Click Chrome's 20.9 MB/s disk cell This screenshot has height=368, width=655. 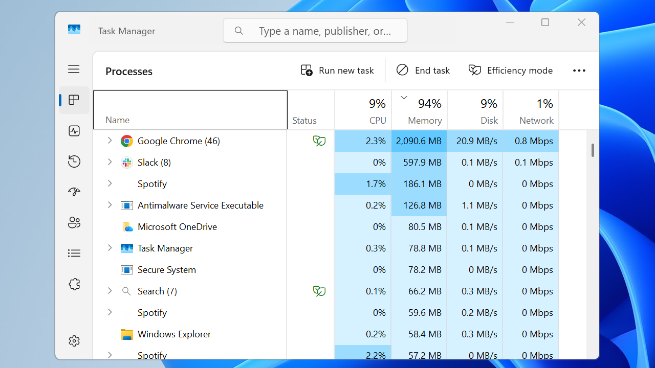pos(475,141)
